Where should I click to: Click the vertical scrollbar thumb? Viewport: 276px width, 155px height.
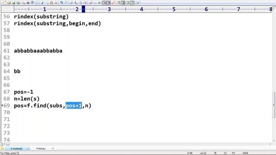coord(274,105)
